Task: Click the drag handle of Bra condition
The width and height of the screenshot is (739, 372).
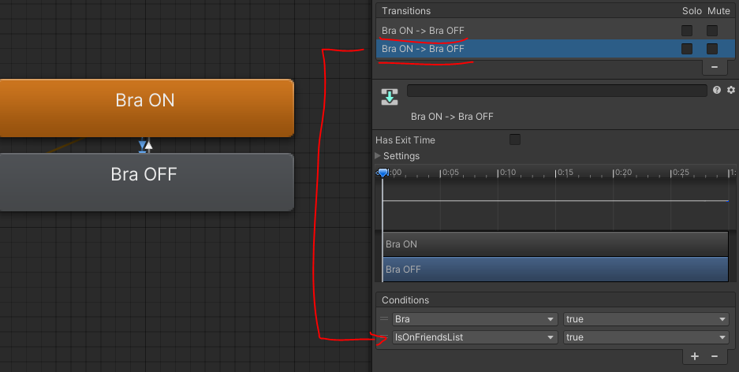Action: coord(384,318)
